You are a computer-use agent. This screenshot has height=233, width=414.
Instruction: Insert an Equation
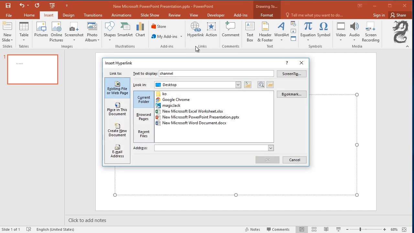308,32
